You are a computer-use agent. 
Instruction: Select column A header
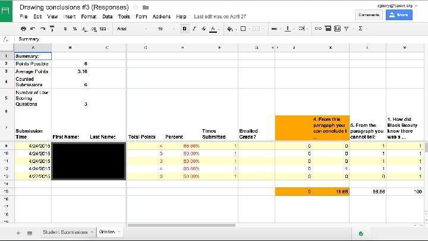coord(33,48)
